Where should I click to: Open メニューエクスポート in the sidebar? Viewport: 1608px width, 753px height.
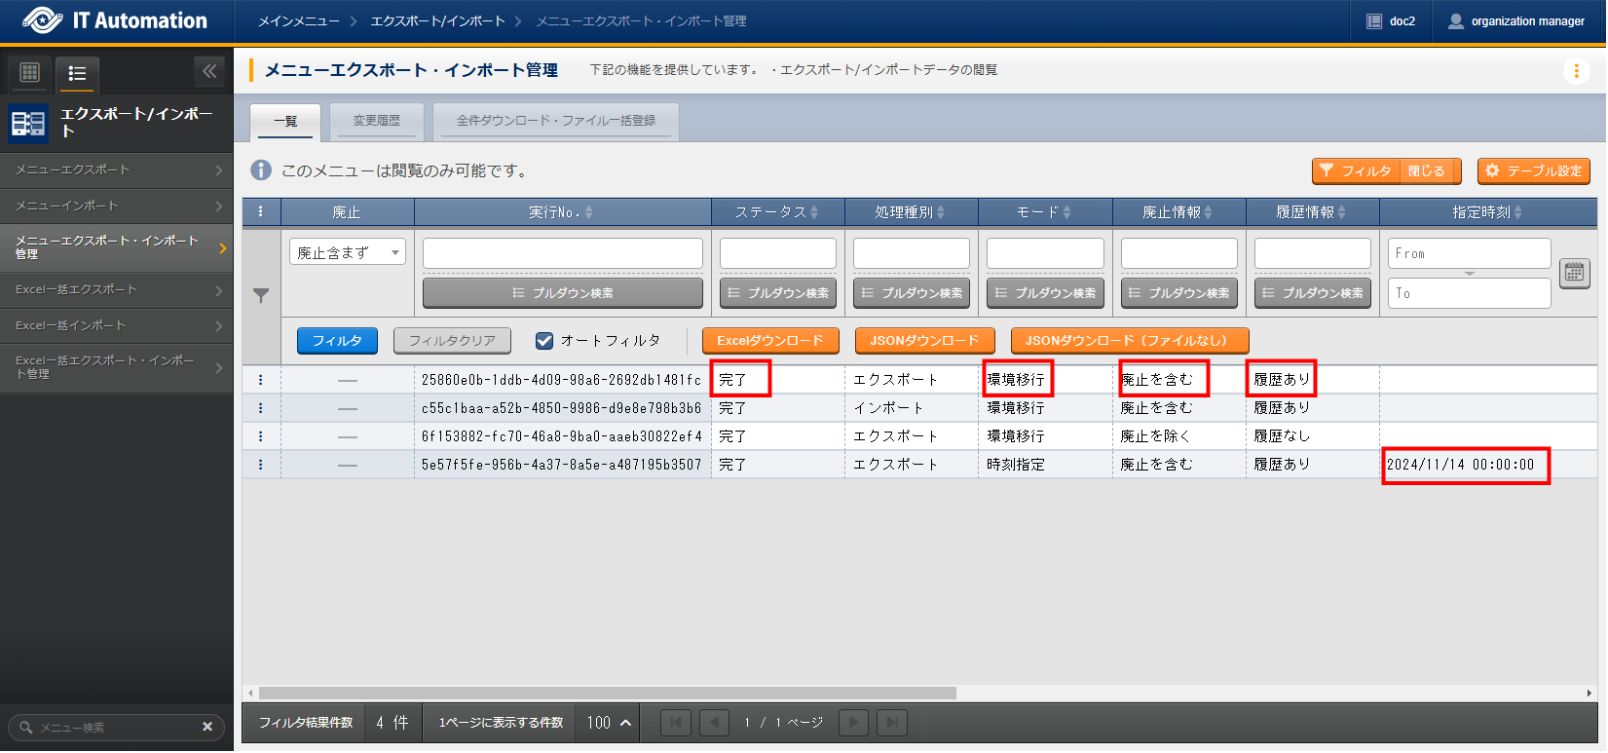(117, 170)
